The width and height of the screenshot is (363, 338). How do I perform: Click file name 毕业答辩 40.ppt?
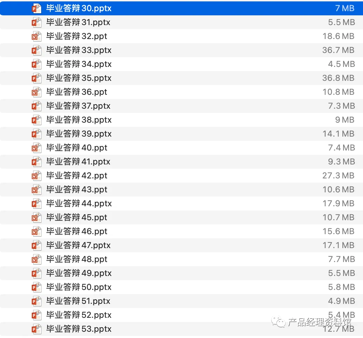pyautogui.click(x=77, y=148)
